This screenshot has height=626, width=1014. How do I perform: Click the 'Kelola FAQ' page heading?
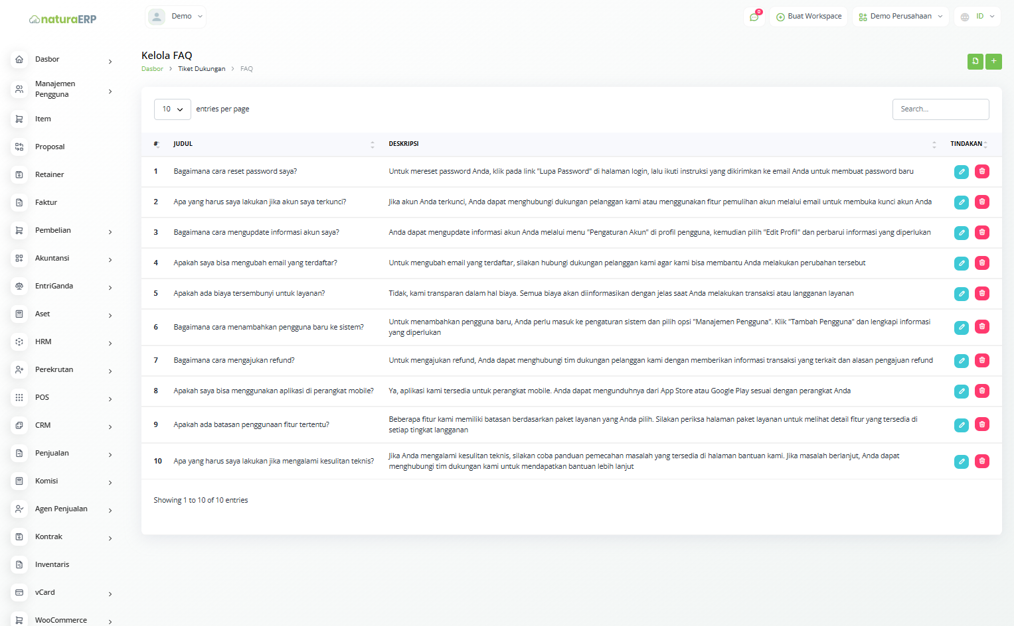click(167, 56)
